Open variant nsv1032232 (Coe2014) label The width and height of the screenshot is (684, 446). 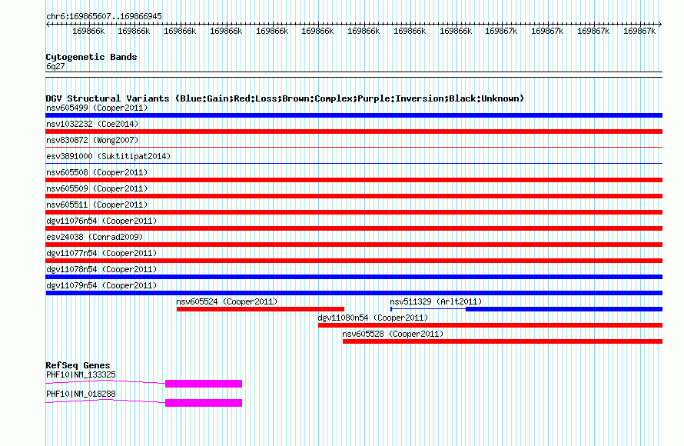coord(92,124)
